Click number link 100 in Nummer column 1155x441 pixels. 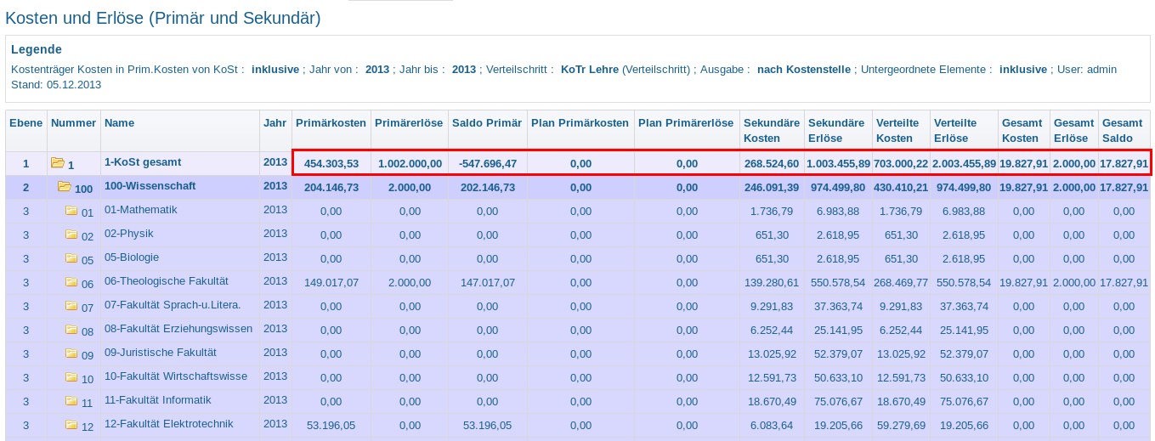(x=84, y=189)
